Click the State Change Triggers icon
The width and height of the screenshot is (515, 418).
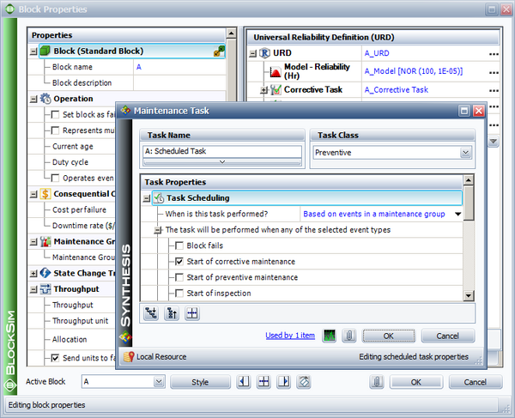click(x=45, y=273)
